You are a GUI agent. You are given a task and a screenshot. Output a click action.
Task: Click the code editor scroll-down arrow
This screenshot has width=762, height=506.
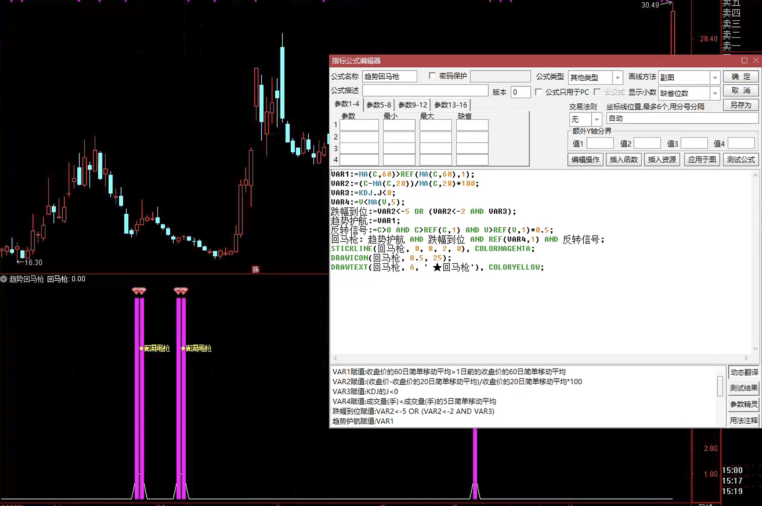pyautogui.click(x=755, y=349)
